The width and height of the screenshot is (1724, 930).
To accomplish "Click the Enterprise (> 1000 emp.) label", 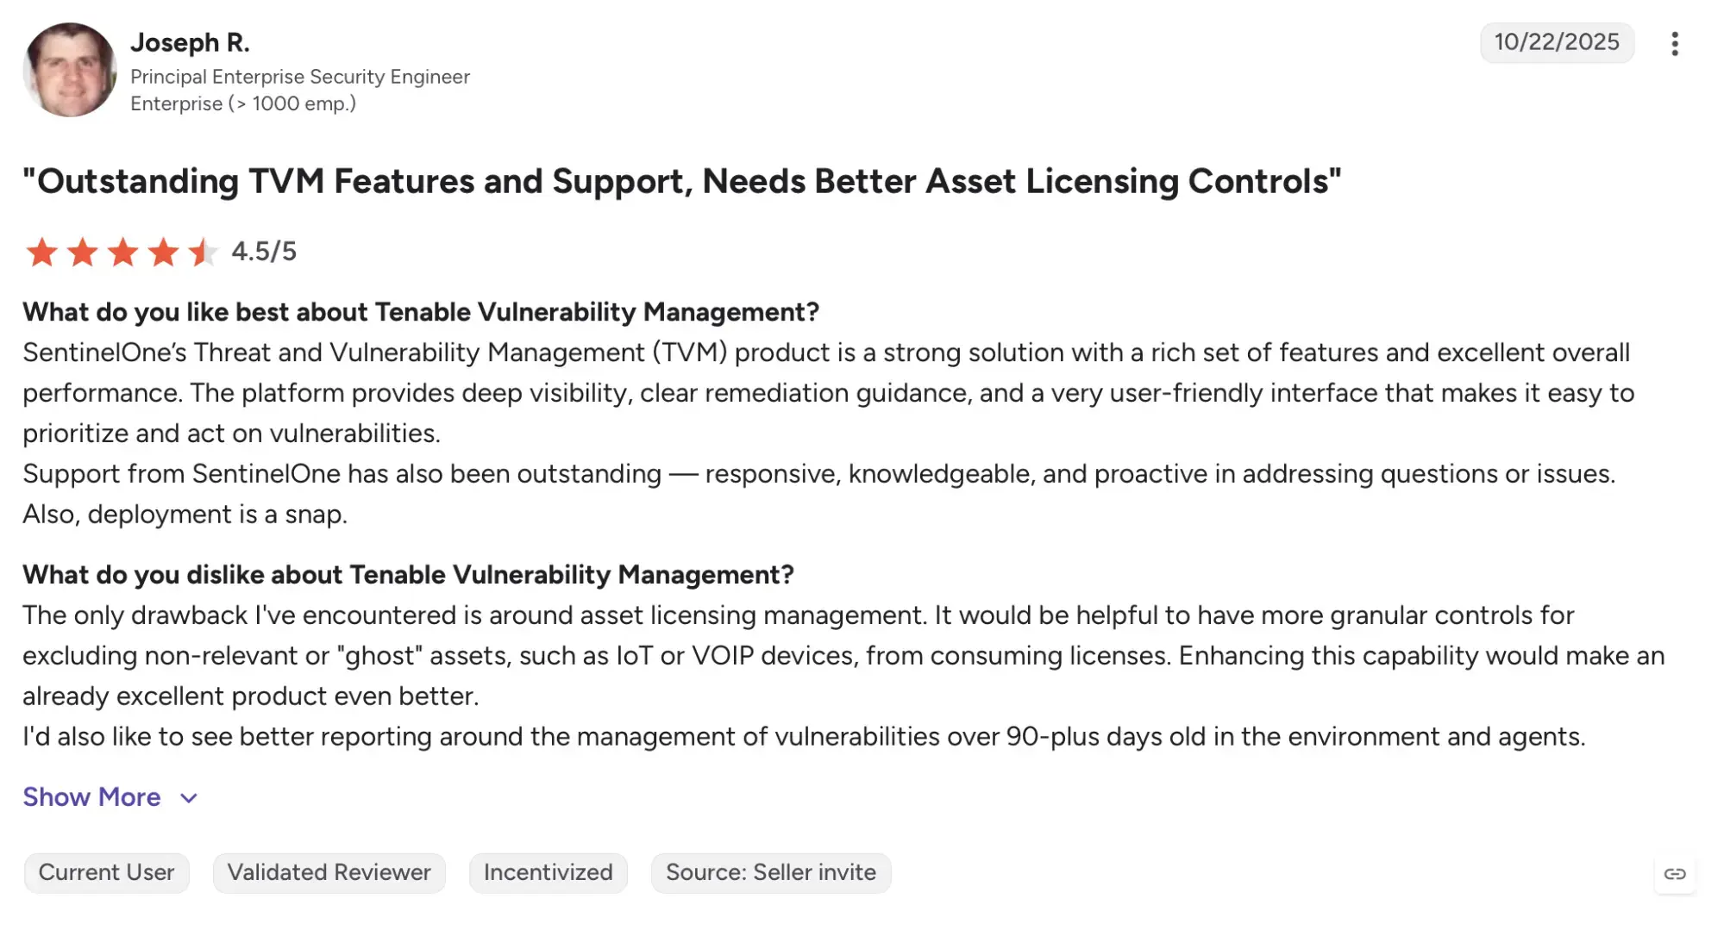I will click(x=243, y=103).
